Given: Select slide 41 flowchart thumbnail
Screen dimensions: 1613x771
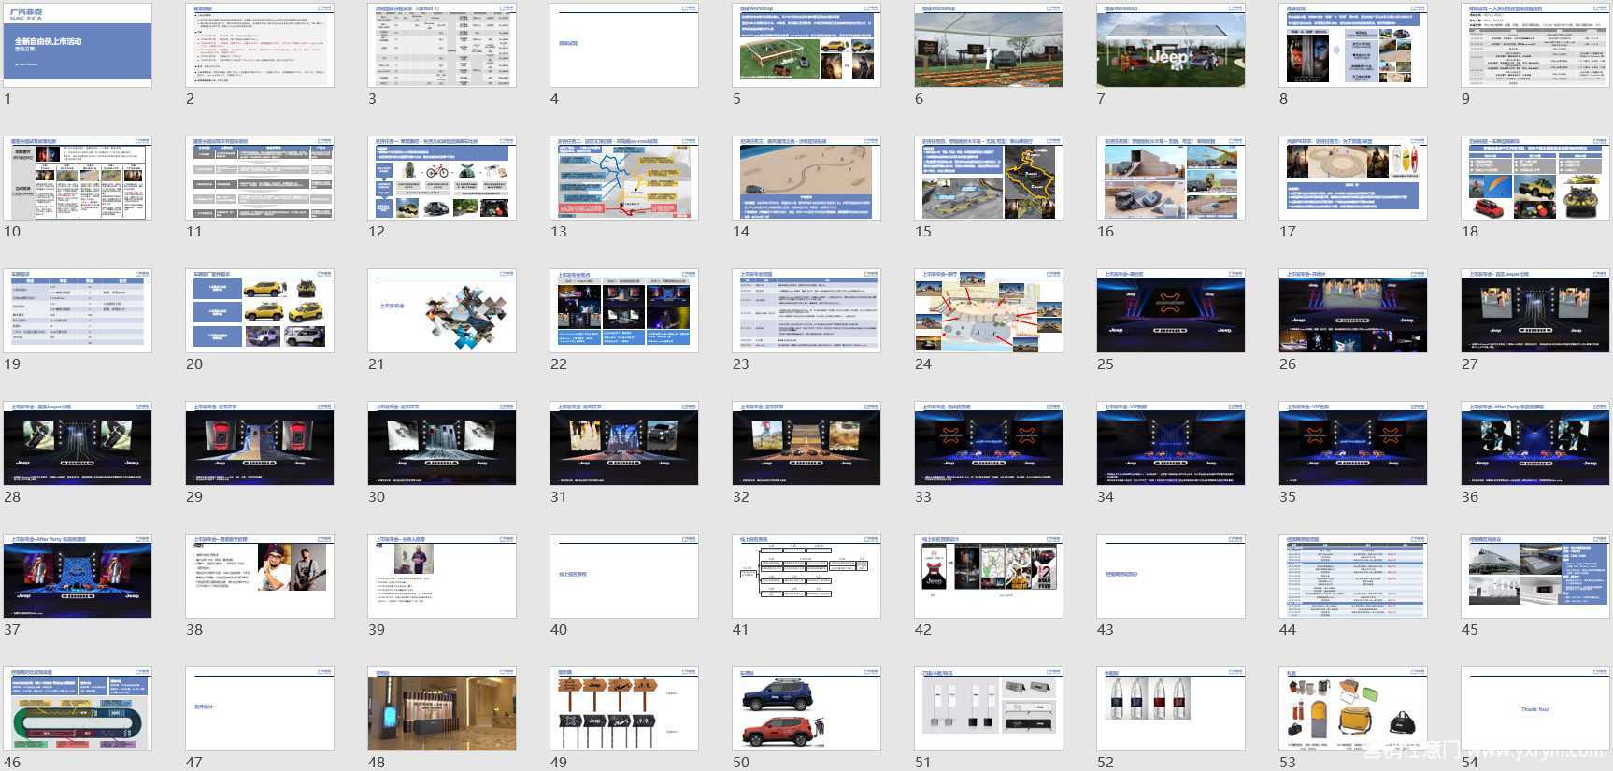Looking at the screenshot, I should [806, 576].
